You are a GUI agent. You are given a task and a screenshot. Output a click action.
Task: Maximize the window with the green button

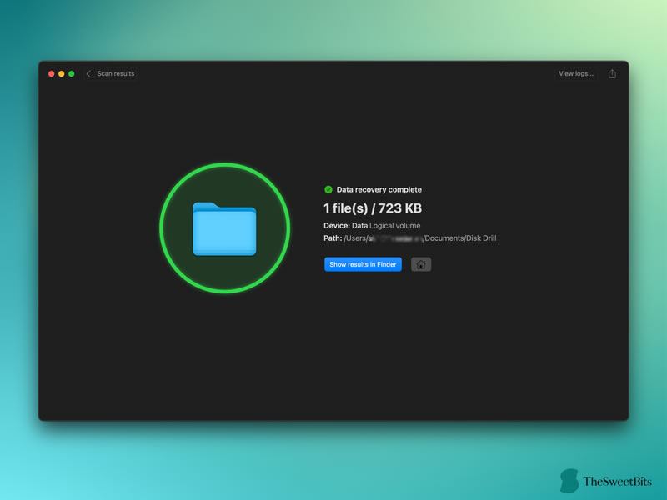click(x=72, y=74)
